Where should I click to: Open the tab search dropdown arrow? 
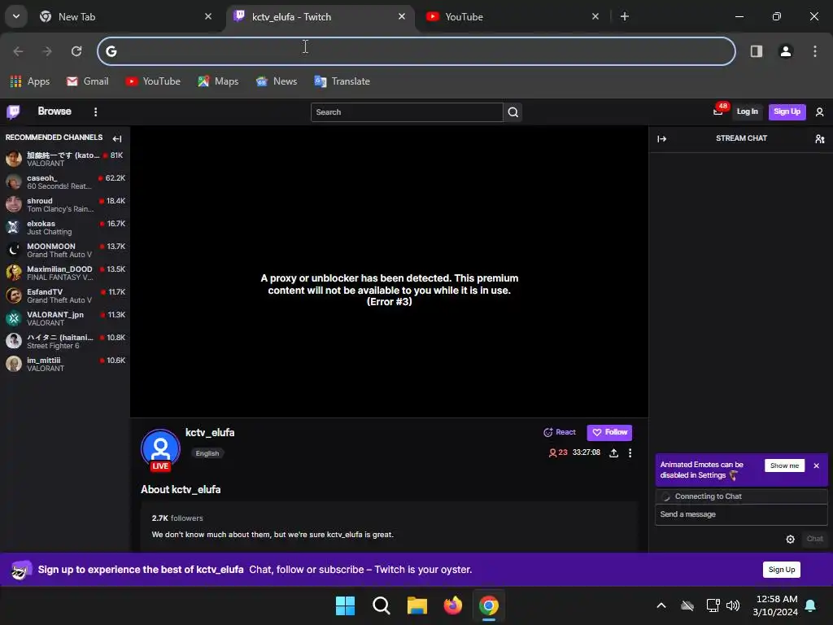(16, 16)
